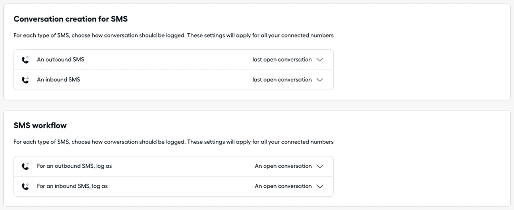Click description text under 'Conversation creation for SMS'
This screenshot has width=514, height=210.
point(173,36)
